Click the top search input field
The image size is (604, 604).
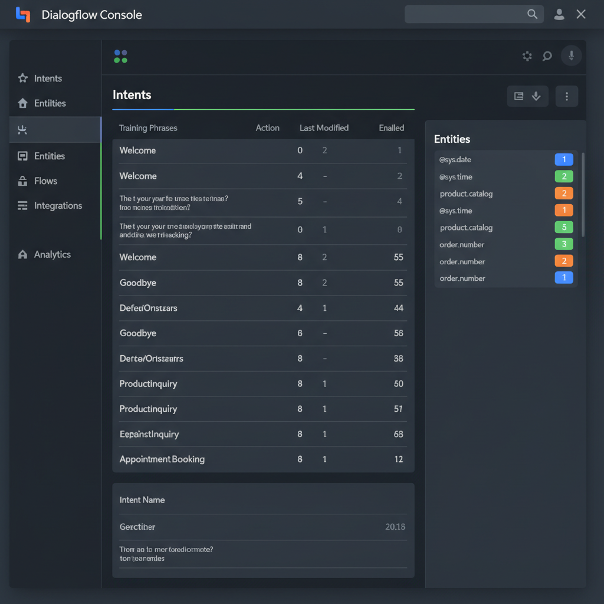[466, 14]
